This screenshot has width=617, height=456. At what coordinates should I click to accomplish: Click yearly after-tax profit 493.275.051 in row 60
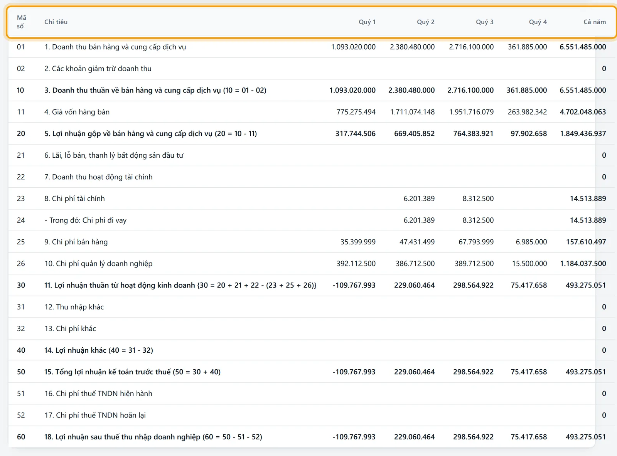coord(586,437)
